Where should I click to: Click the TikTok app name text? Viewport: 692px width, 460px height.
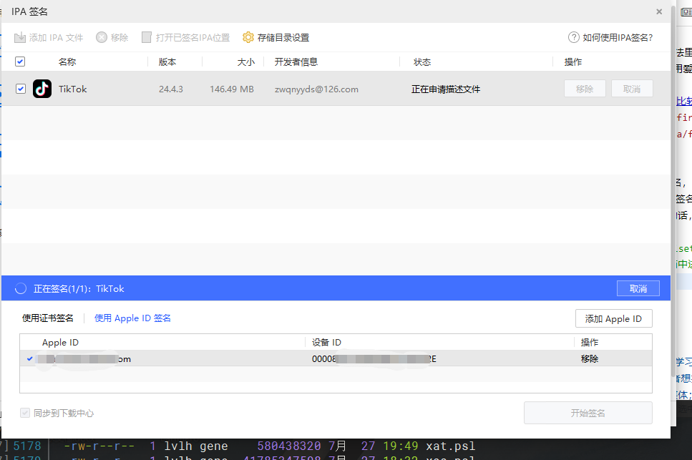(73, 89)
